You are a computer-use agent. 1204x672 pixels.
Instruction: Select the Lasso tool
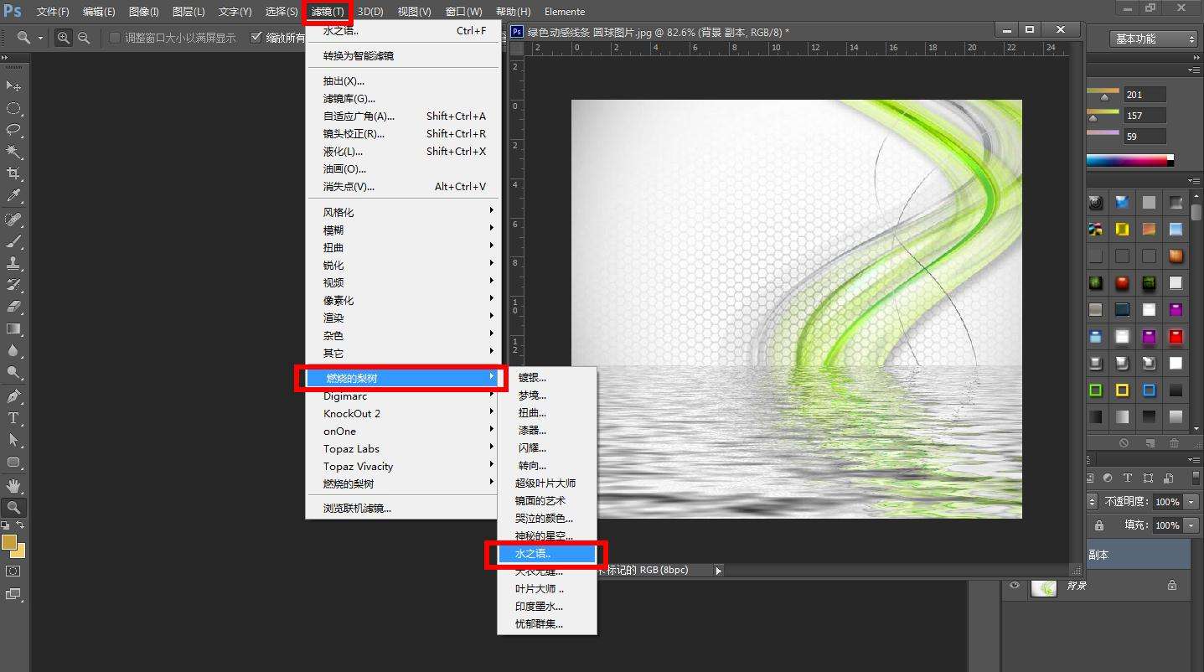pyautogui.click(x=14, y=130)
